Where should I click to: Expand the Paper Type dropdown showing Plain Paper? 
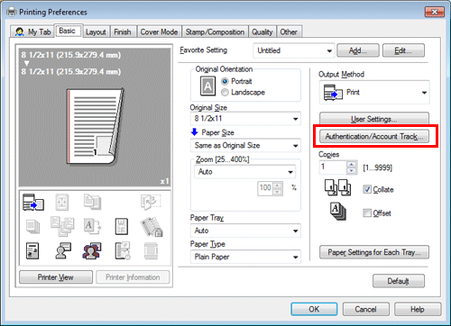pyautogui.click(x=245, y=257)
